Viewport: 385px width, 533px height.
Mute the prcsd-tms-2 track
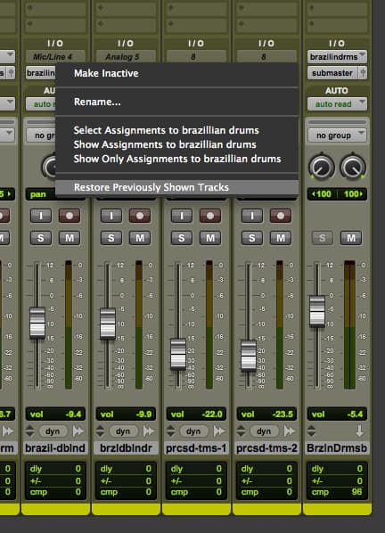281,238
